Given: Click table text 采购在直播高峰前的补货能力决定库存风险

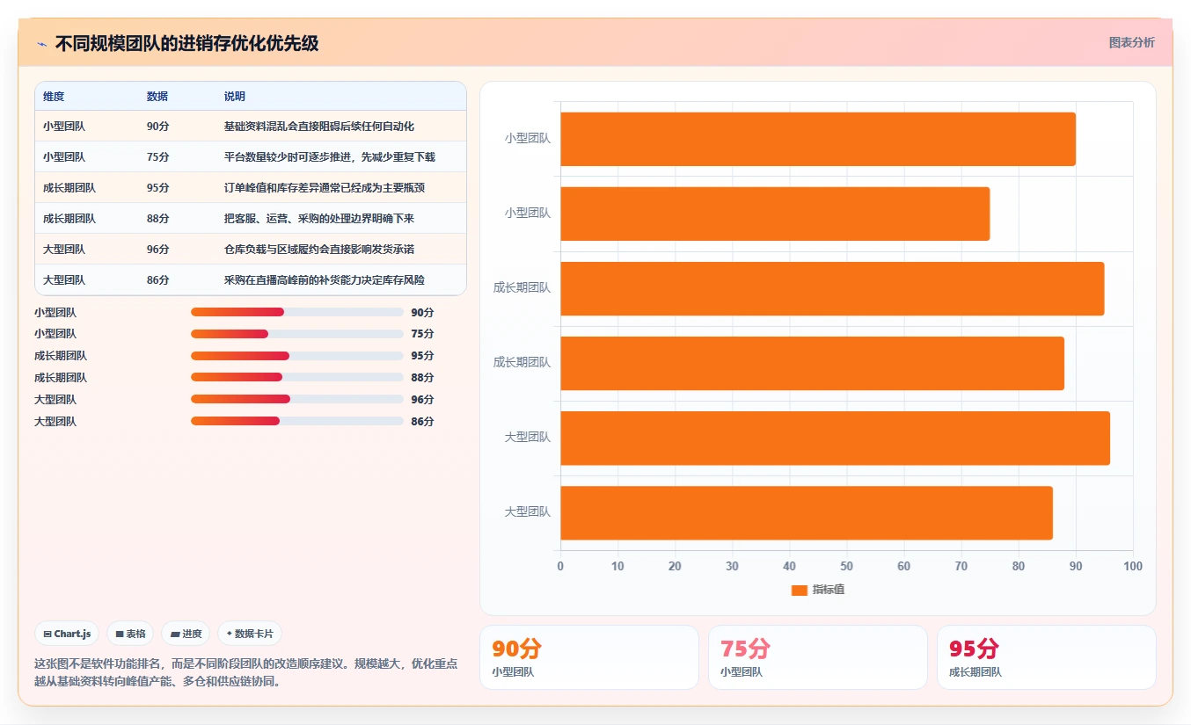Looking at the screenshot, I should [x=325, y=280].
